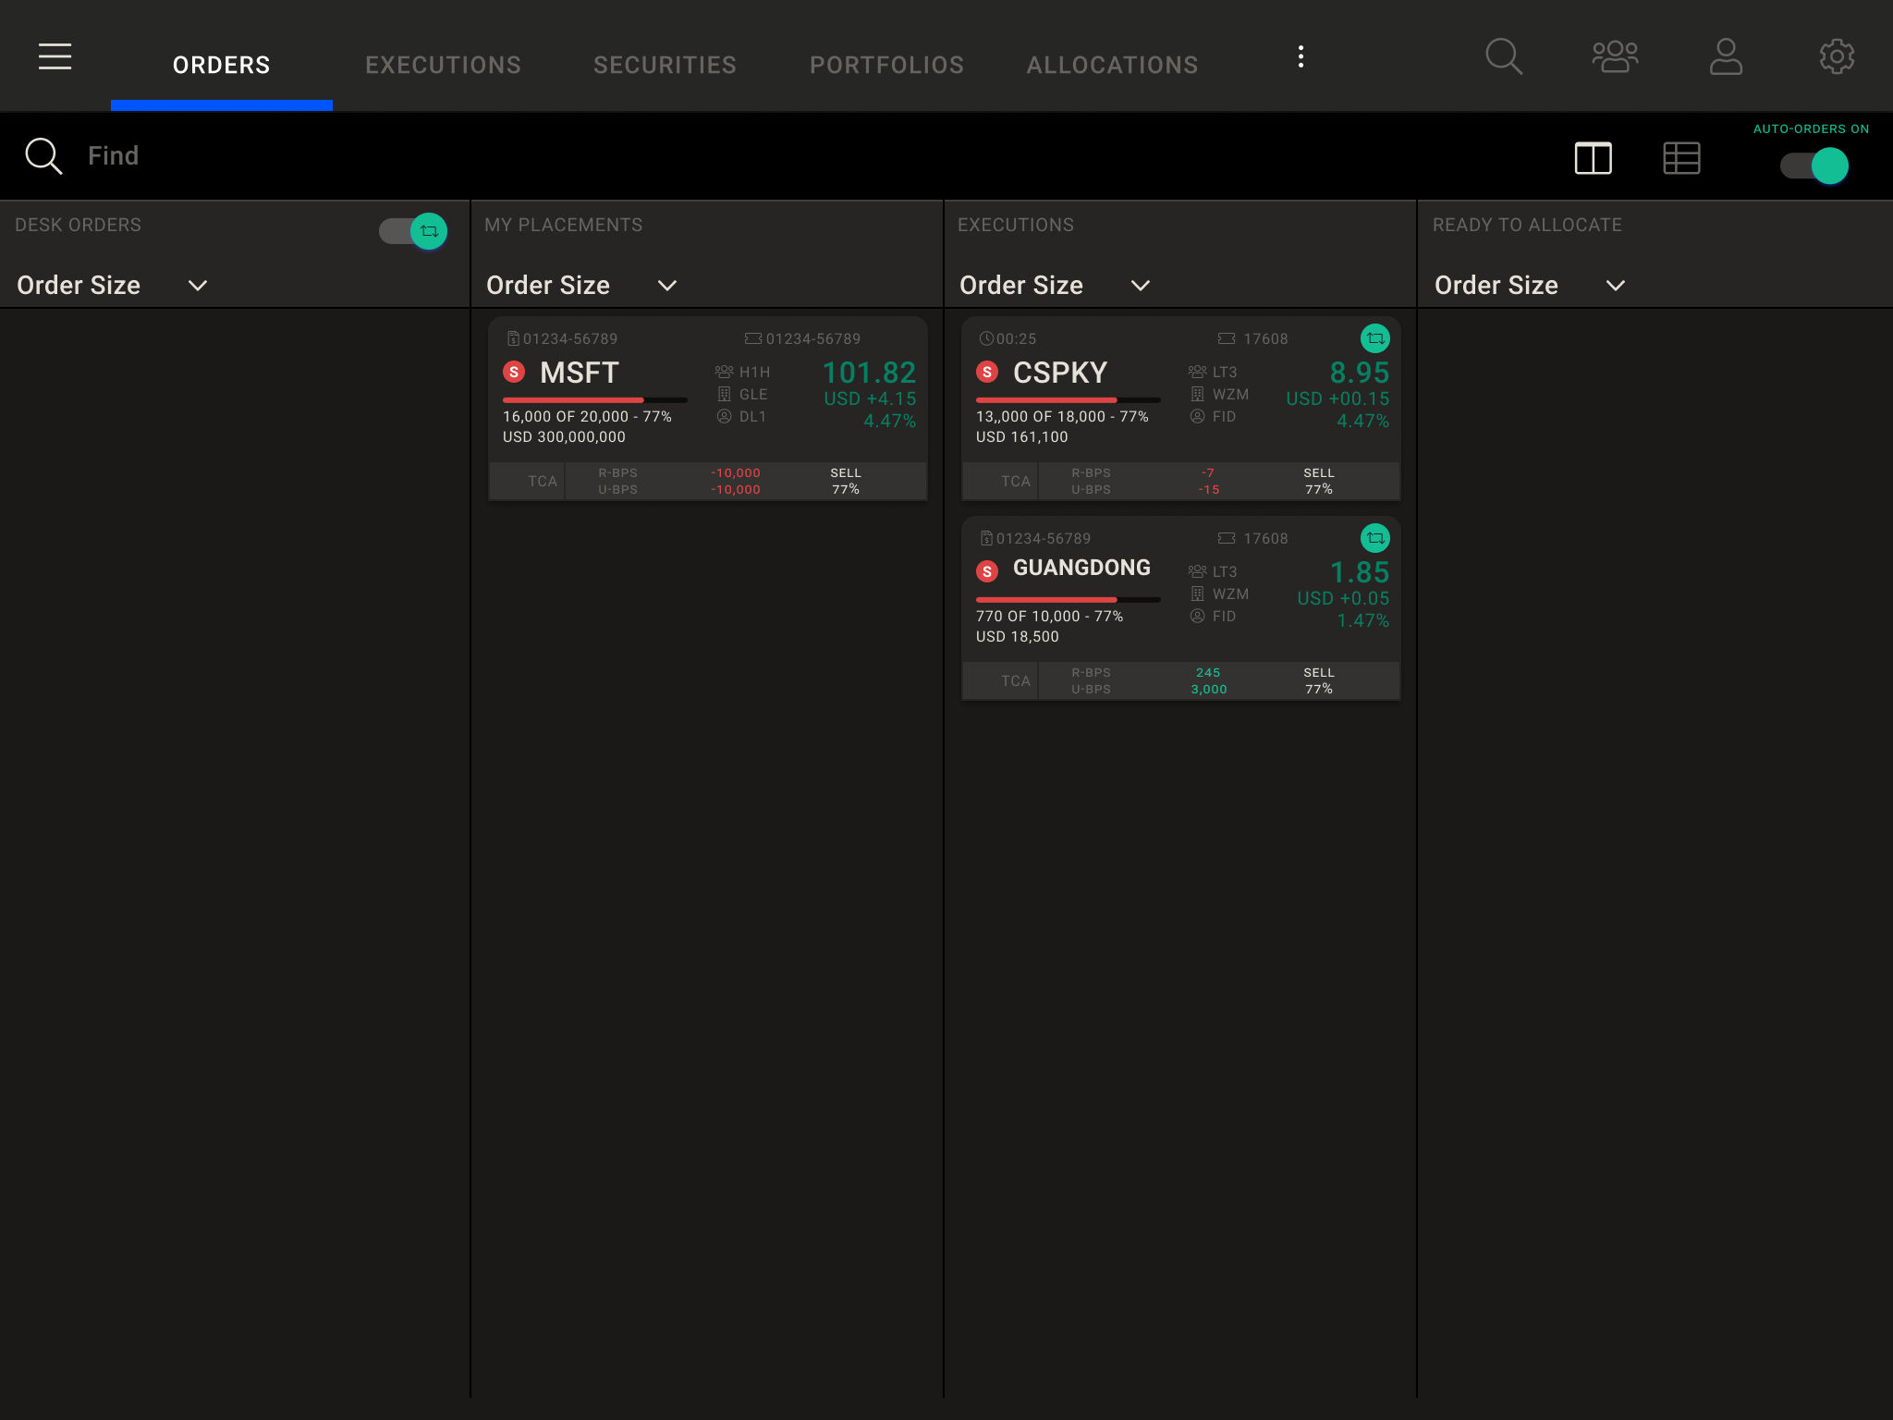Open the hamburger menu
Viewport: 1893px width, 1420px height.
click(x=55, y=56)
